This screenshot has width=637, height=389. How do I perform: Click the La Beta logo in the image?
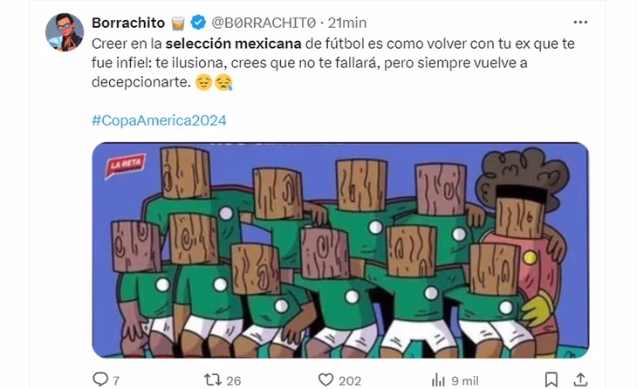pos(126,165)
